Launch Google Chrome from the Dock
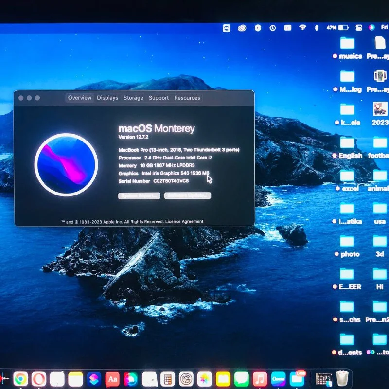This screenshot has width=389, height=389. [20, 379]
